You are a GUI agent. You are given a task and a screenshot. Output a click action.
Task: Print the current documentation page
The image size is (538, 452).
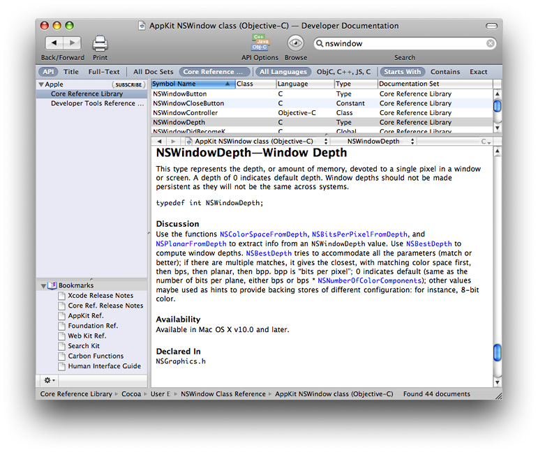click(100, 43)
